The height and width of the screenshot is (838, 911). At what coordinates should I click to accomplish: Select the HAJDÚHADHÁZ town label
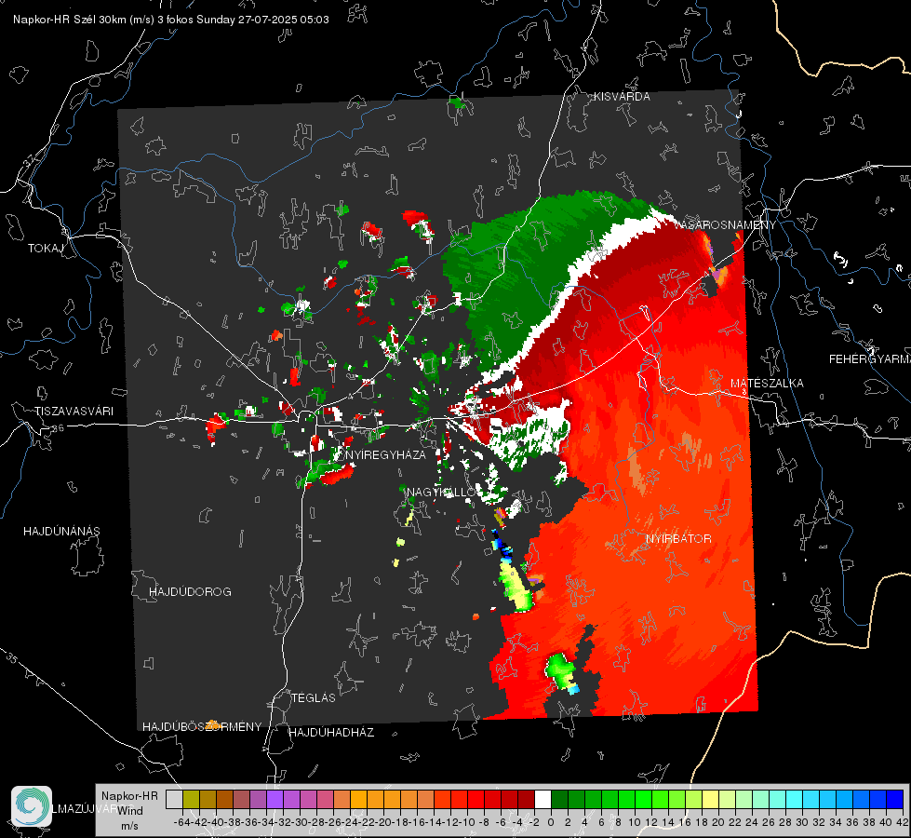click(331, 733)
